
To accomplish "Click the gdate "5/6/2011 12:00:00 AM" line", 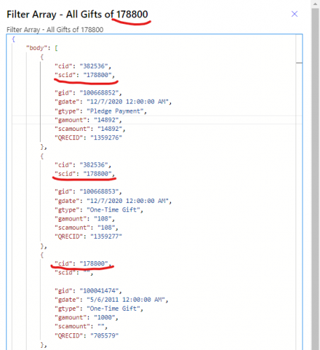I will click(111, 300).
